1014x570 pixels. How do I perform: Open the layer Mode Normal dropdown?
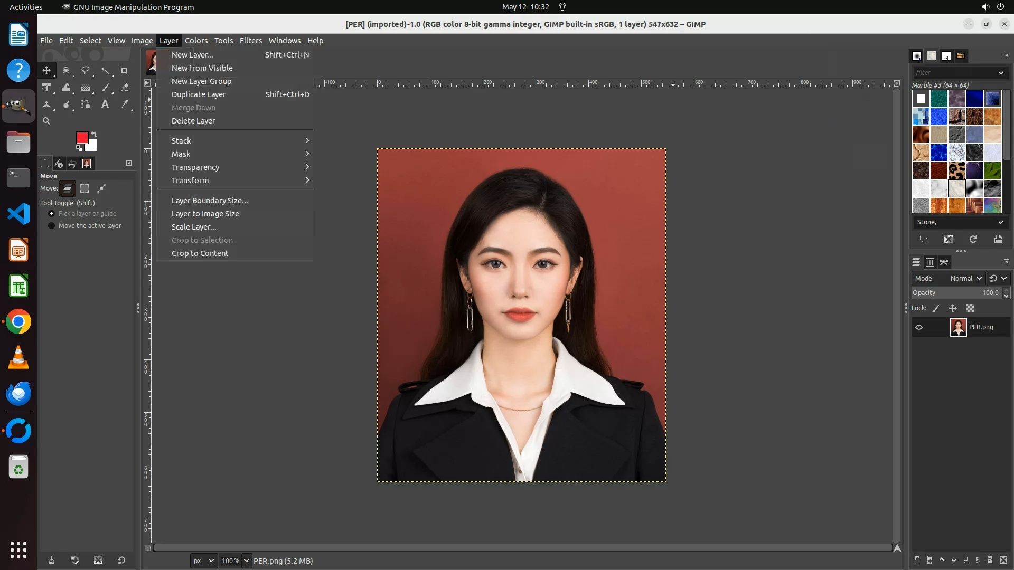(x=966, y=278)
